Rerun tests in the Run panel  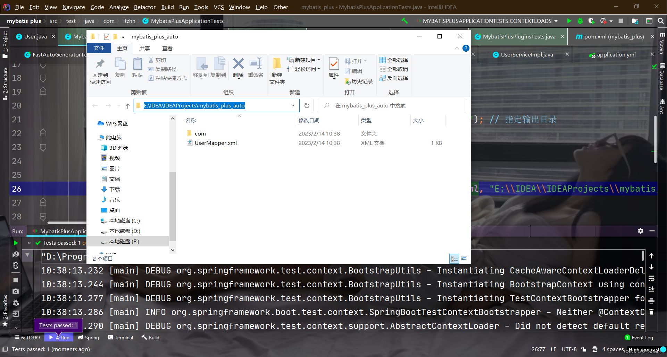[16, 243]
